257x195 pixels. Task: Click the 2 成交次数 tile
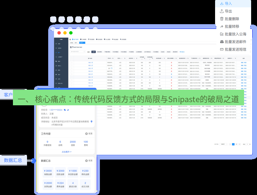pos(85,184)
